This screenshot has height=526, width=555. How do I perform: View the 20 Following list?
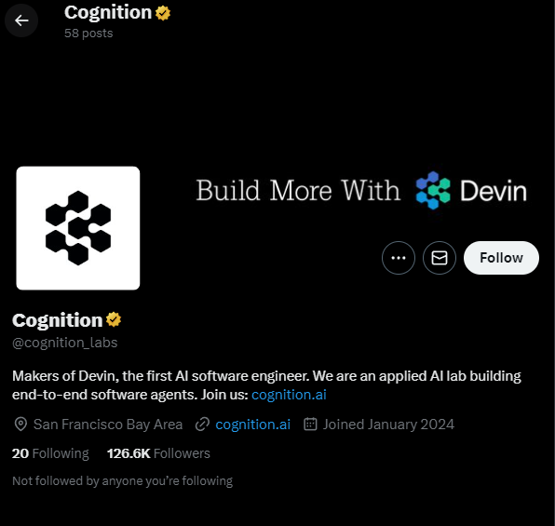pyautogui.click(x=50, y=453)
